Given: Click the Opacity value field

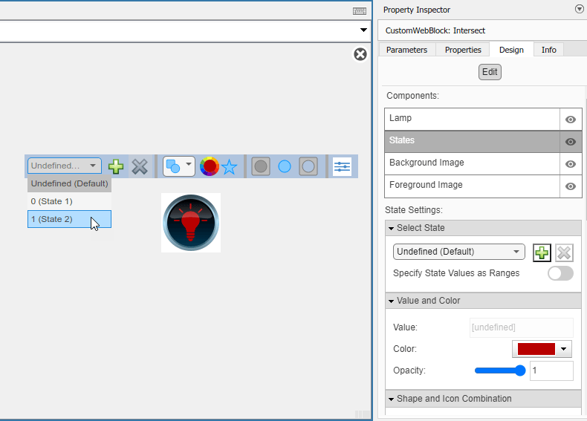Looking at the screenshot, I should pyautogui.click(x=551, y=371).
